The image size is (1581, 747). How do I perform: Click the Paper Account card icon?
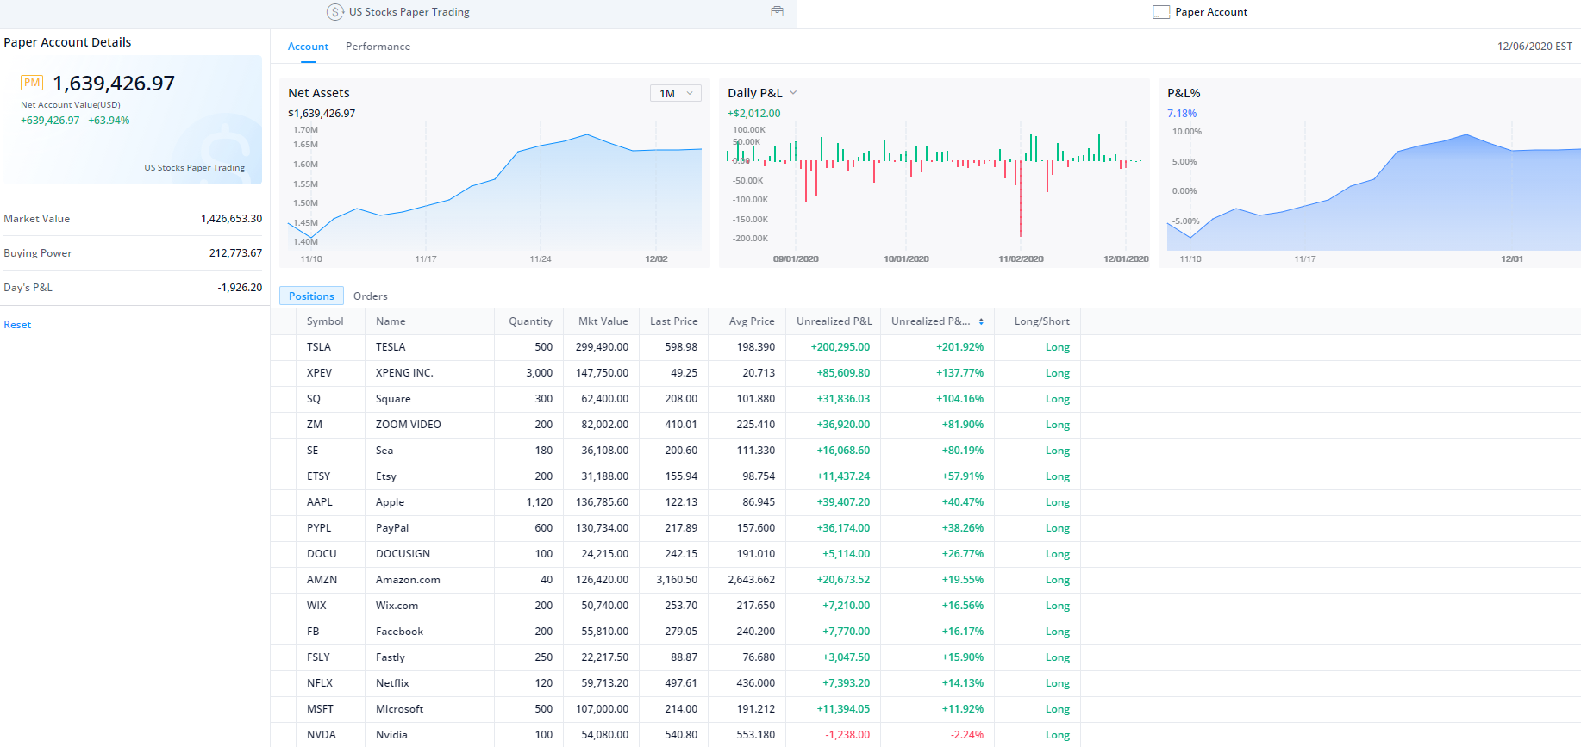[1161, 12]
